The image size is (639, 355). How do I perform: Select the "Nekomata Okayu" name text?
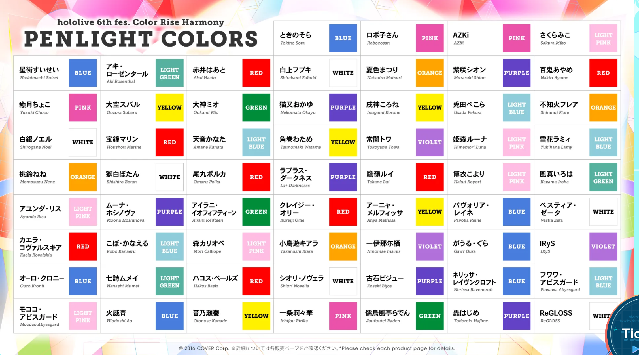click(298, 112)
